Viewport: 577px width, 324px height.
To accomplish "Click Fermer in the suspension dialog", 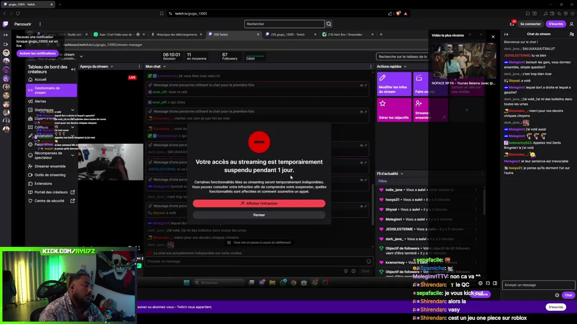I will (x=259, y=215).
